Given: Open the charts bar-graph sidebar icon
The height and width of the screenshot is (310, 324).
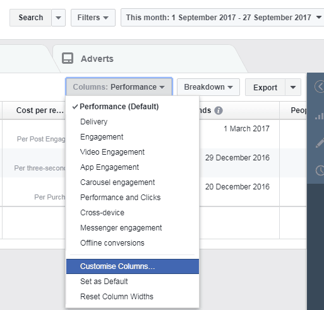Looking at the screenshot, I should click(320, 116).
